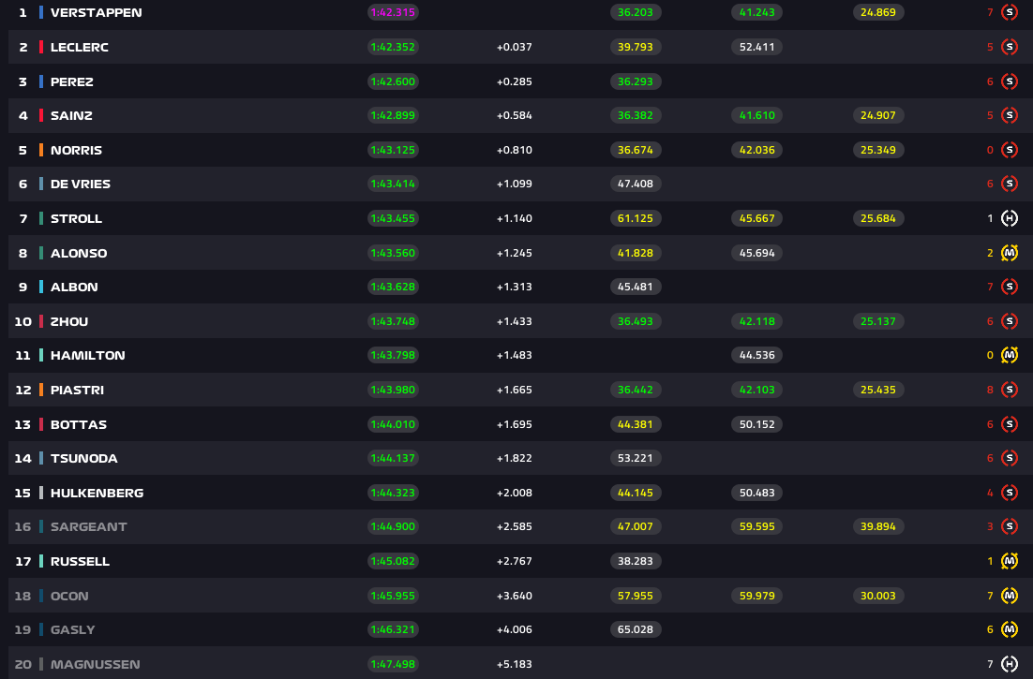This screenshot has width=1033, height=679.
Task: Click Hamilton's medium tyre icon
Action: tap(1009, 355)
